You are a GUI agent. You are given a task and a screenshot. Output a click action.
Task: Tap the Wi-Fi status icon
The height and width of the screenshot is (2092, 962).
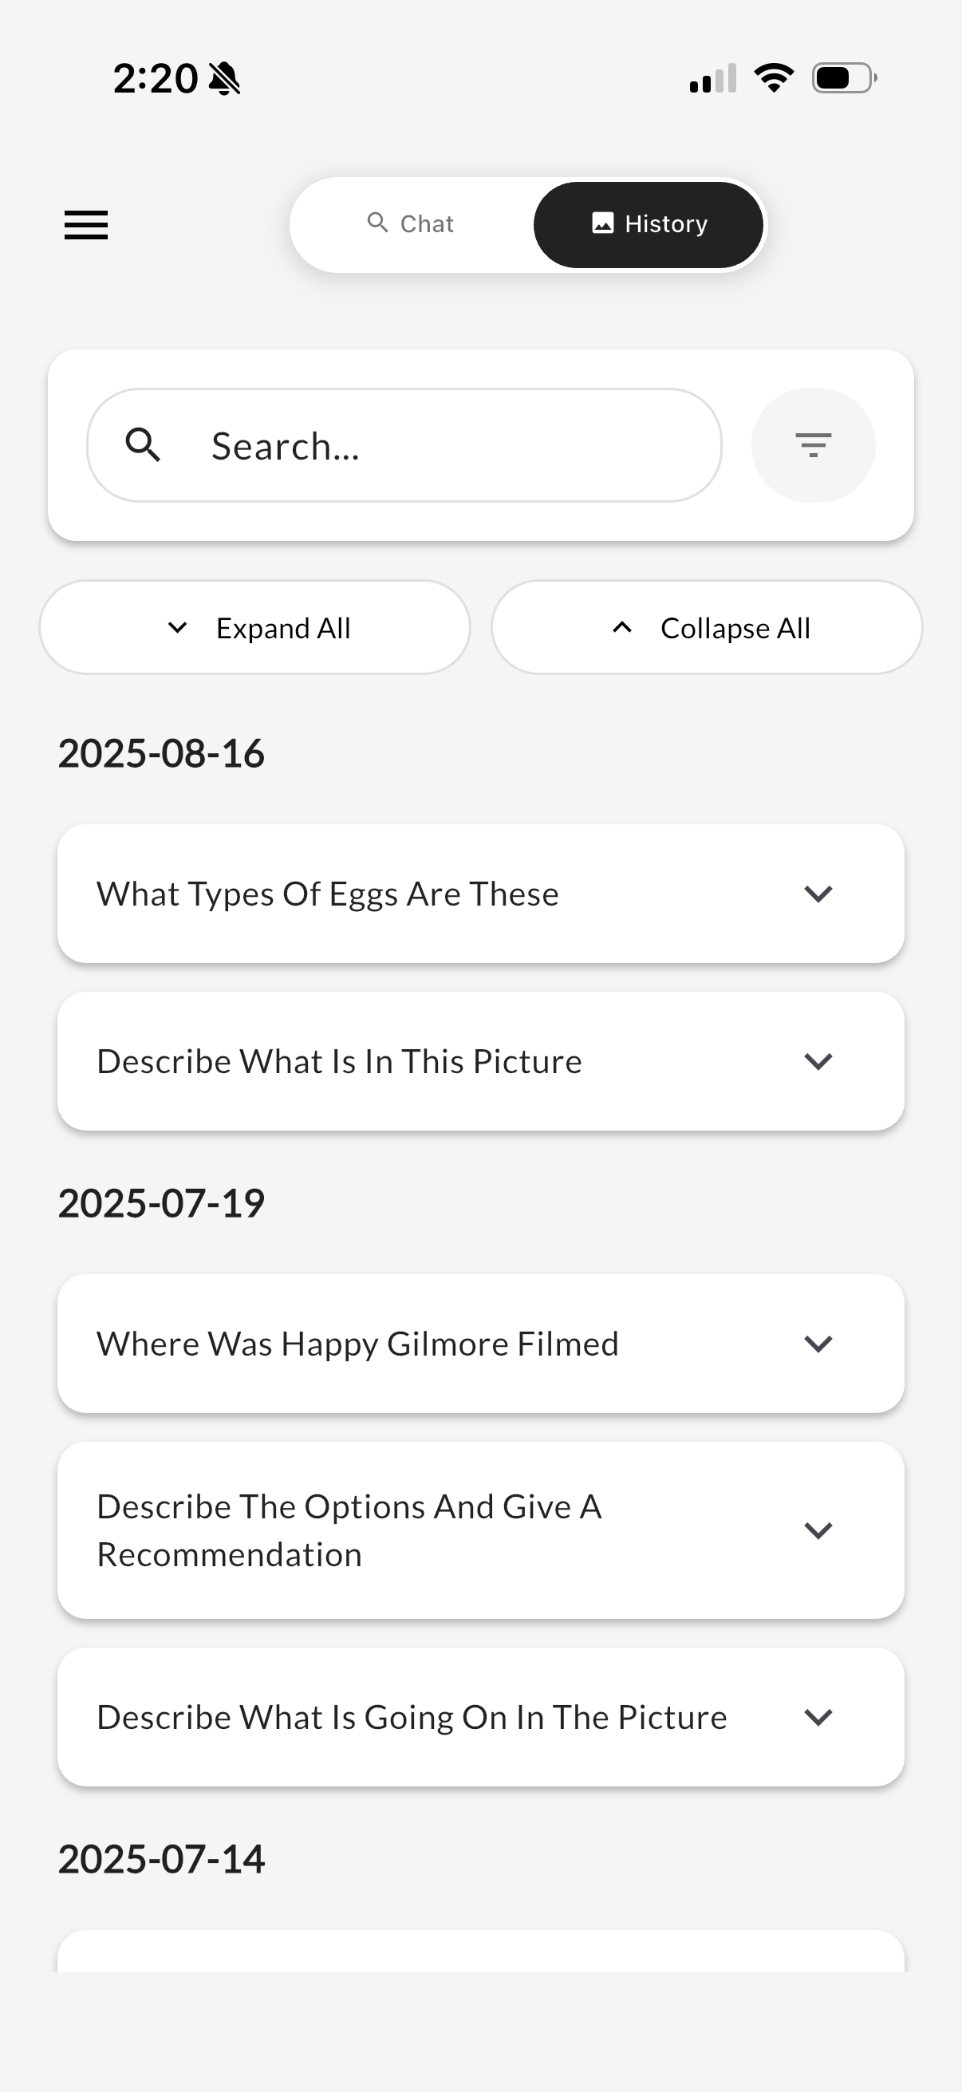tap(774, 78)
